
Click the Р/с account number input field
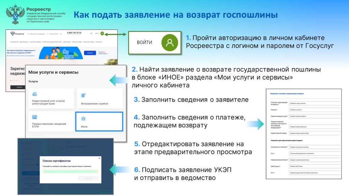[x=315, y=153]
